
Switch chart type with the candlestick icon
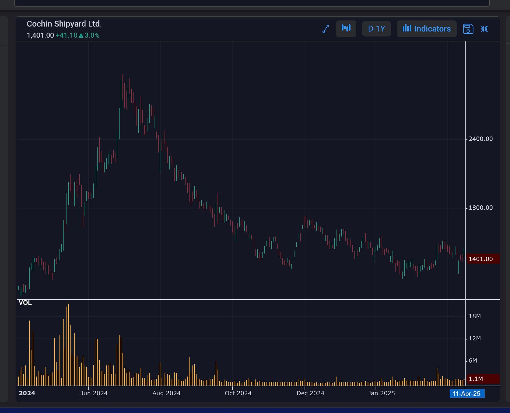[x=346, y=29]
